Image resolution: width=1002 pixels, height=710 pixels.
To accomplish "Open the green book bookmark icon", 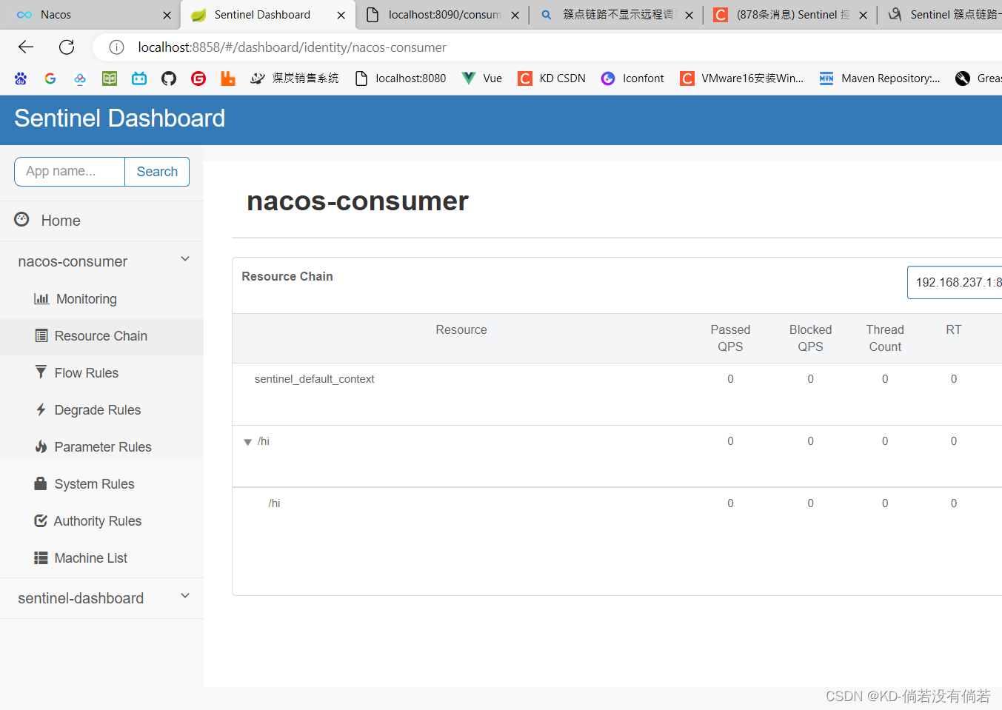I will click(x=110, y=78).
